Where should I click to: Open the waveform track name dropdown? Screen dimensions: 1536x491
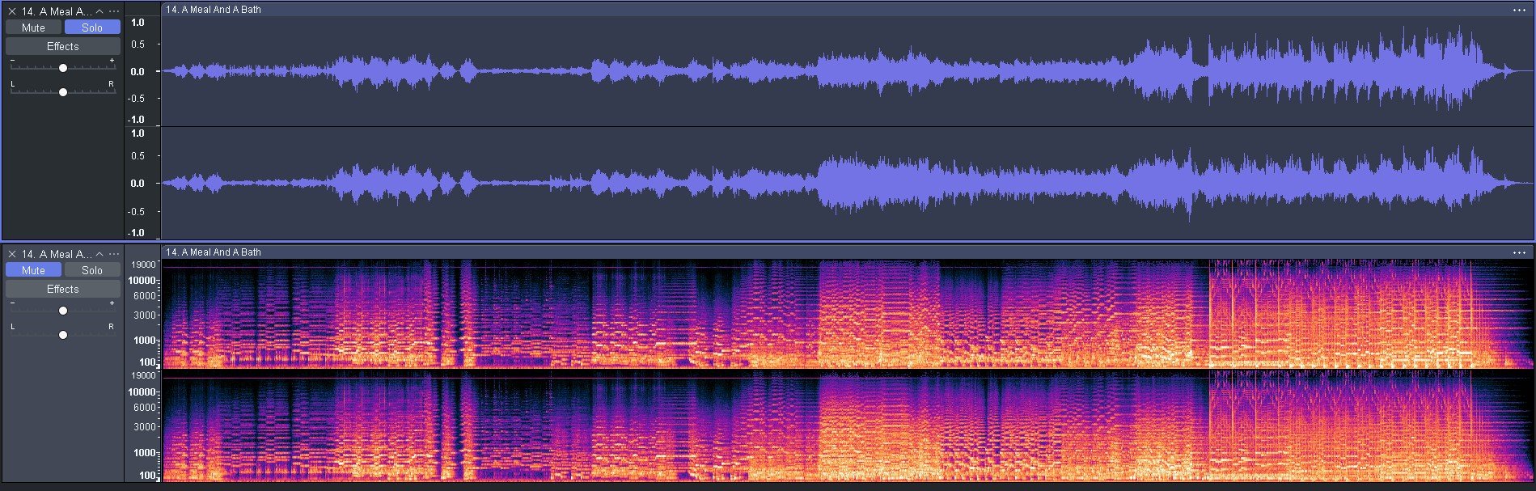click(57, 11)
